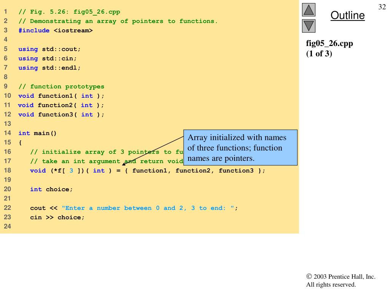The image size is (390, 292).
Task: Click line number 24 in the gutter
Action: coord(8,227)
